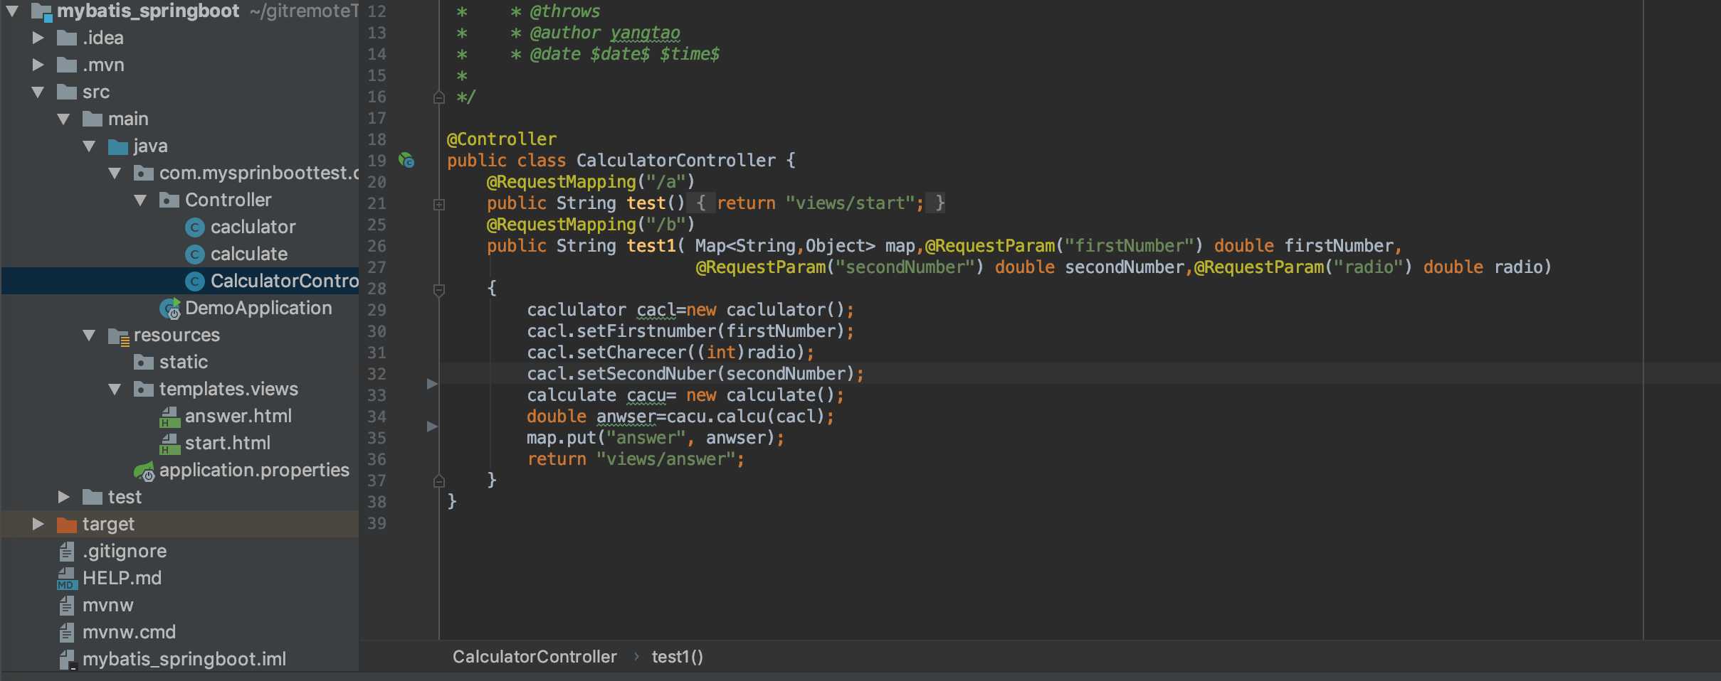This screenshot has width=1721, height=681.
Task: Click the application.properties Spring leaf icon
Action: click(144, 471)
